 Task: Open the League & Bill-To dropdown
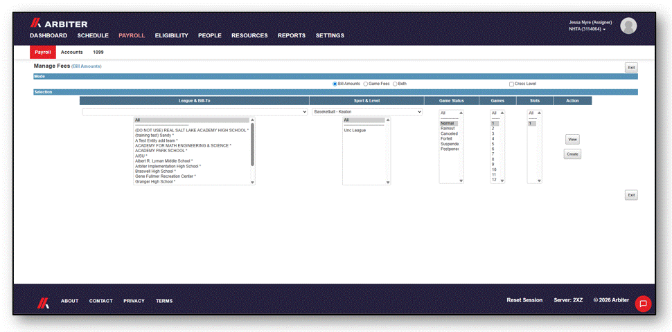[x=195, y=111]
